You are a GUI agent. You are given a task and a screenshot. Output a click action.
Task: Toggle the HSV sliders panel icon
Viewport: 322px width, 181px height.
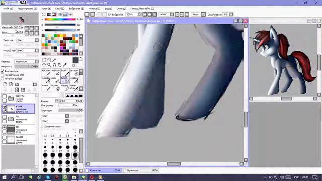[x=54, y=15]
